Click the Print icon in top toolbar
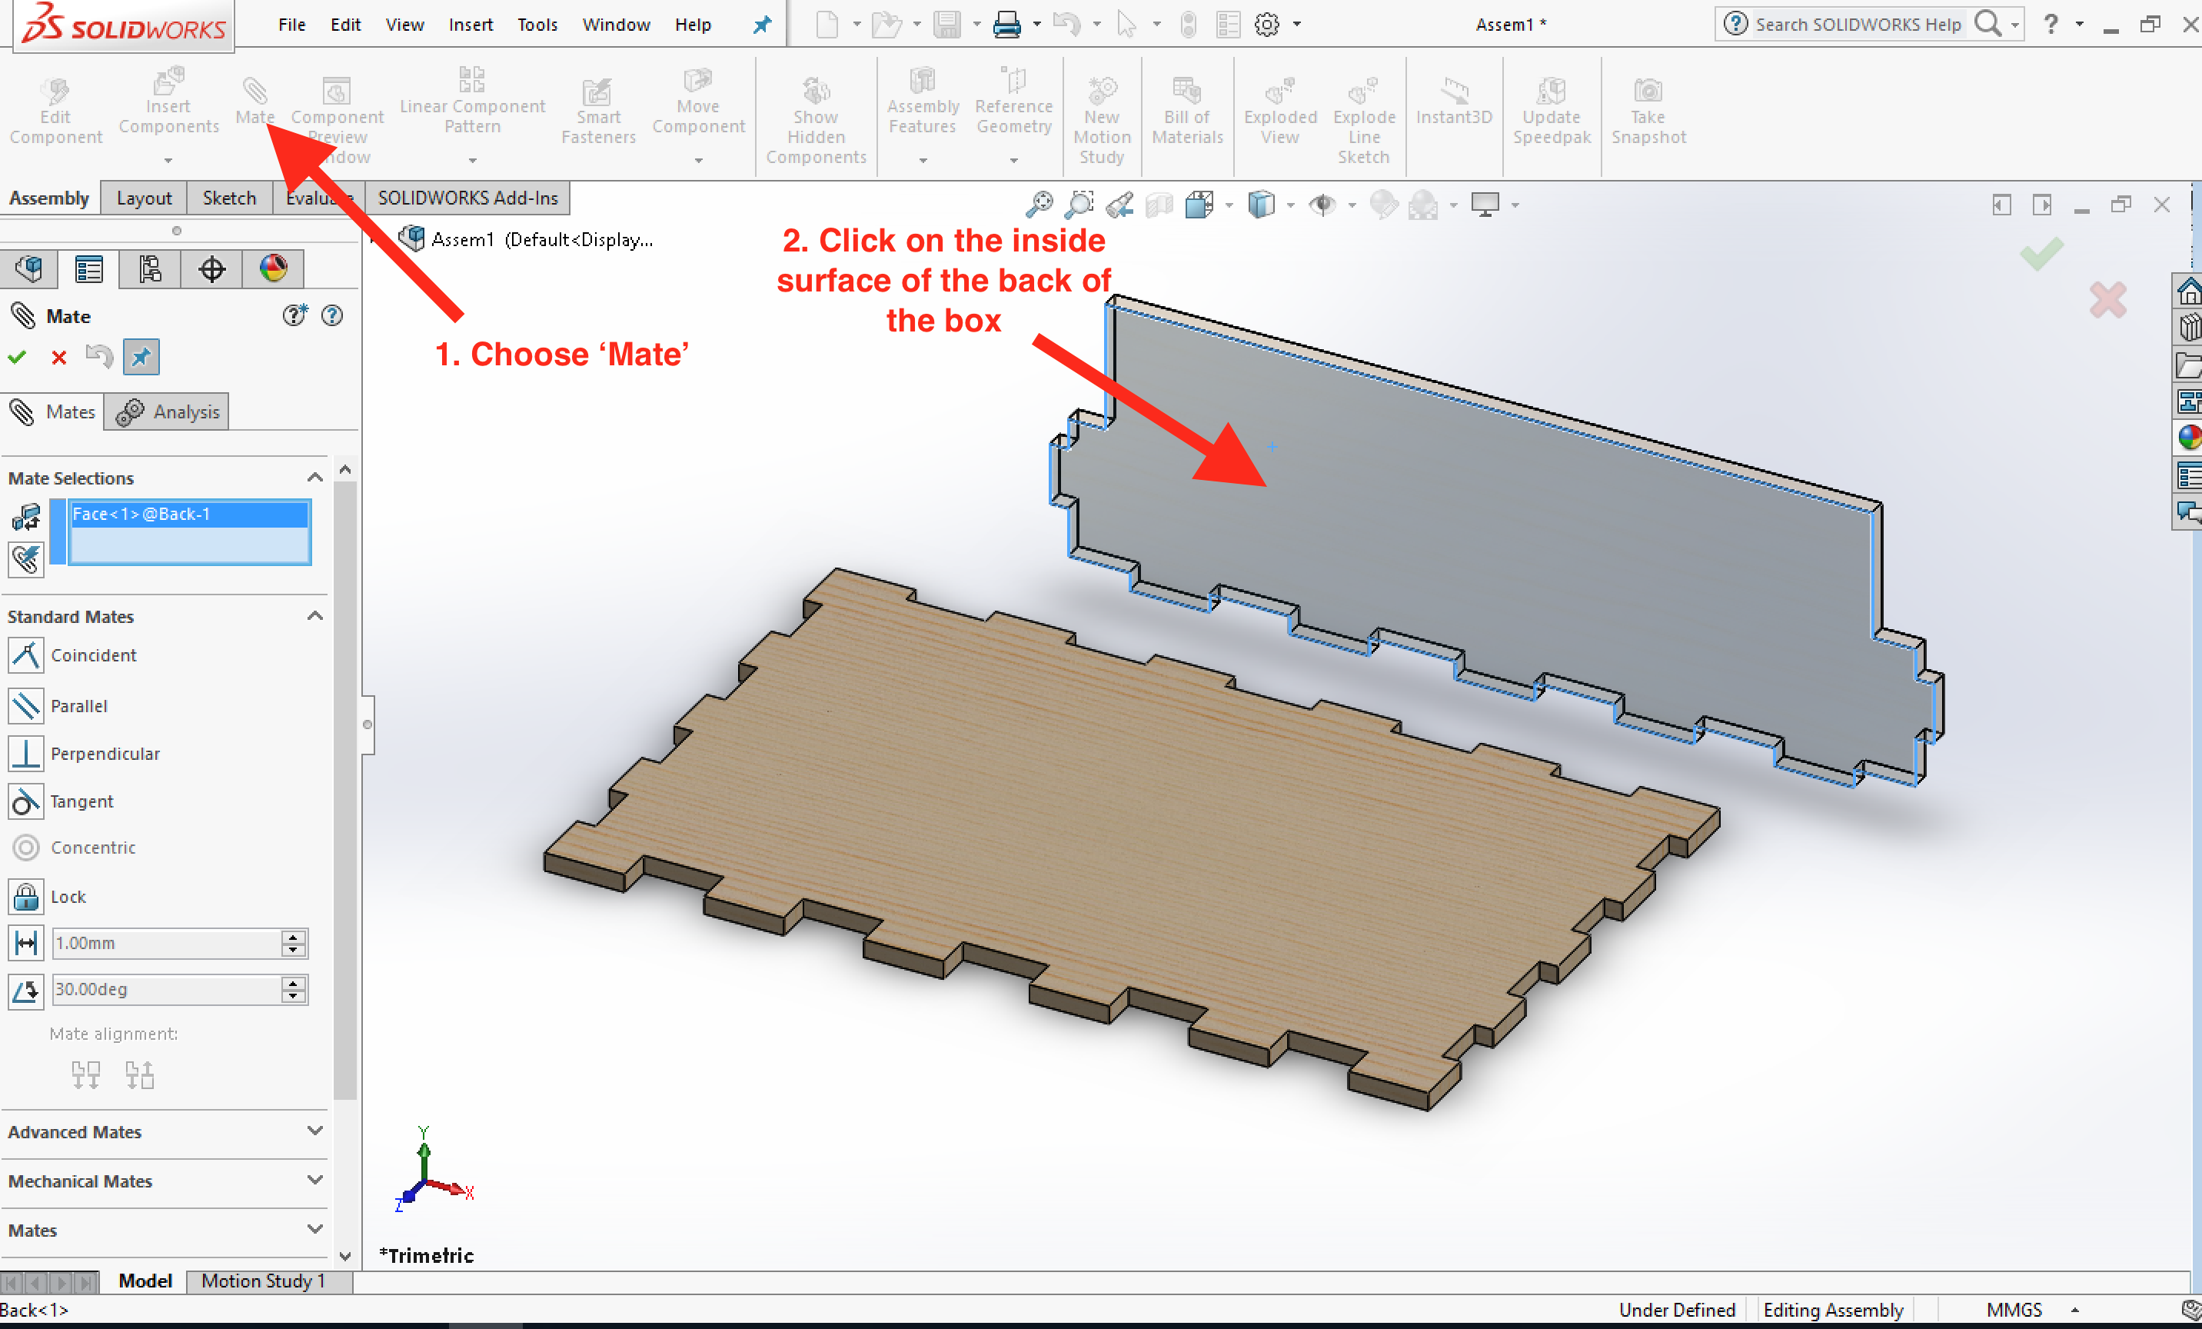Image resolution: width=2202 pixels, height=1329 pixels. 1007,25
